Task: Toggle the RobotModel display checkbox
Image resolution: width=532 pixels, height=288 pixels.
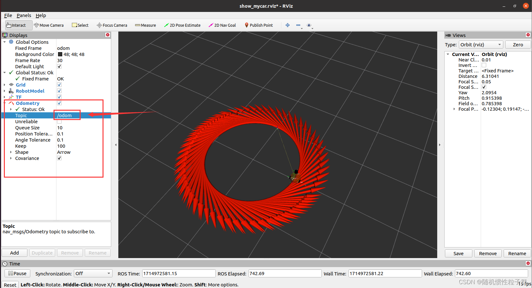Action: pyautogui.click(x=59, y=91)
